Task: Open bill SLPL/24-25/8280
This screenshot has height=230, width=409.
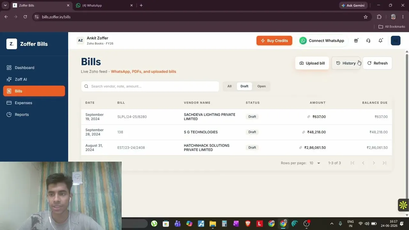Action: [x=132, y=117]
